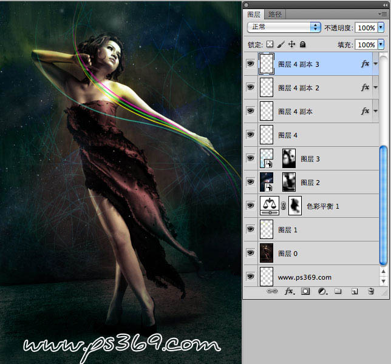This screenshot has width=391, height=364.
Task: Click the create new layer icon
Action: pyautogui.click(x=355, y=292)
